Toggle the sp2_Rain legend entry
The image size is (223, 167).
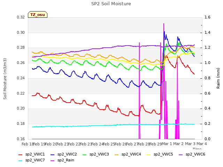click(x=62, y=160)
